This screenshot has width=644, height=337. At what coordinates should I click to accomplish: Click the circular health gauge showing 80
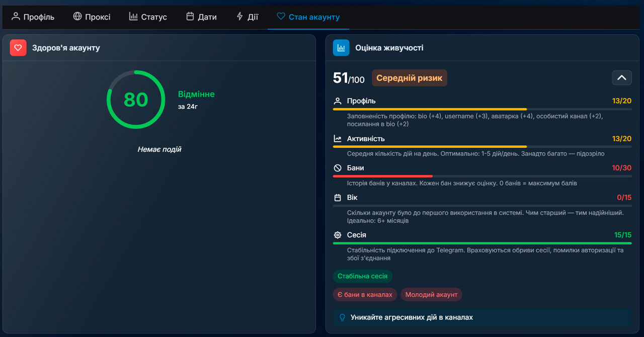[136, 100]
